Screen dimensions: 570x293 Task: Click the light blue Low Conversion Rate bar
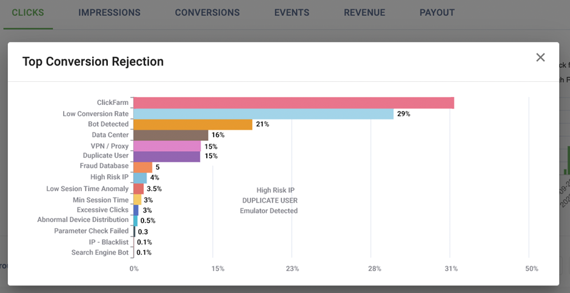[x=263, y=113]
